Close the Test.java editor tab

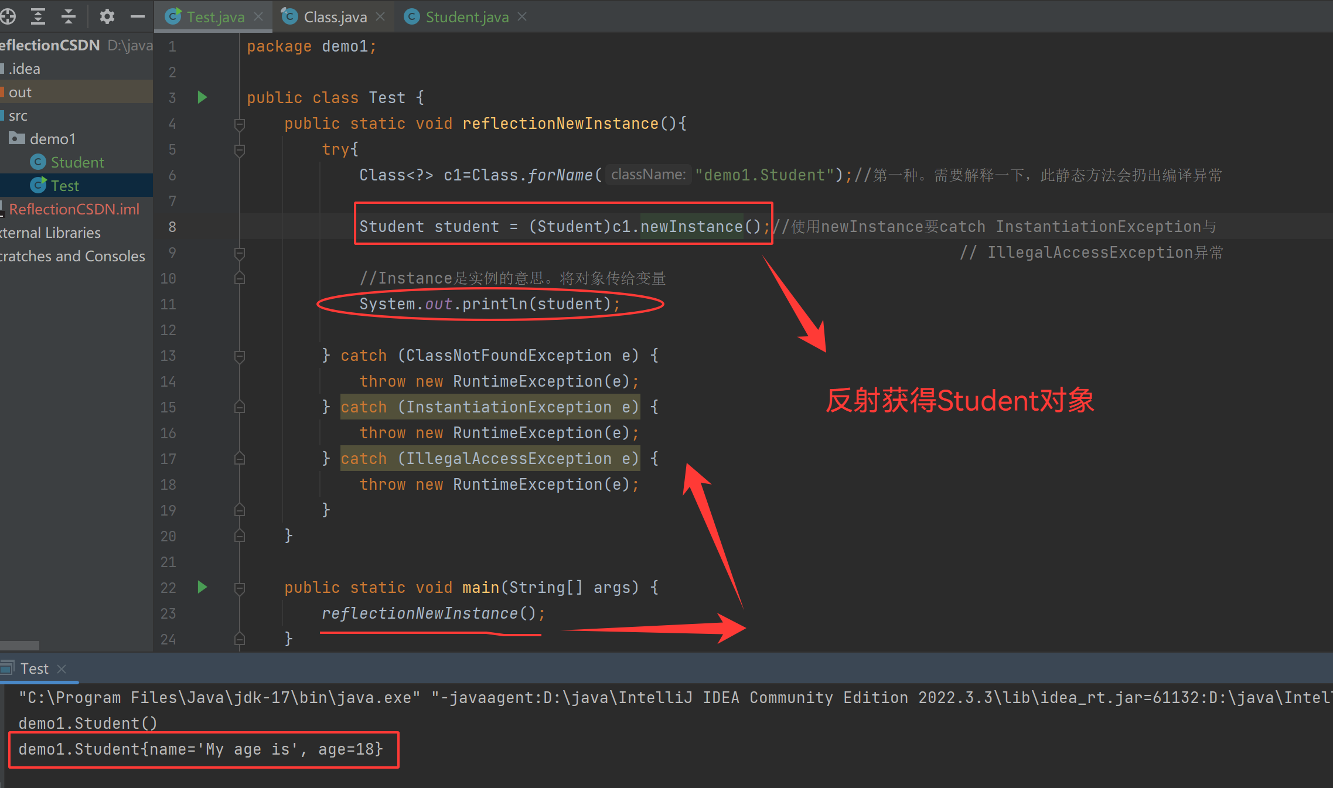click(258, 17)
